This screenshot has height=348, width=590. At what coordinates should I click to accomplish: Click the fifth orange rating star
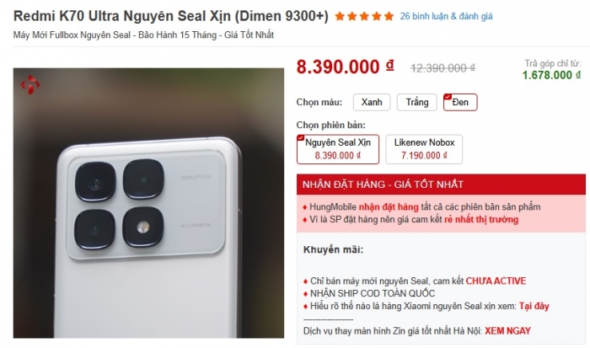(x=389, y=16)
